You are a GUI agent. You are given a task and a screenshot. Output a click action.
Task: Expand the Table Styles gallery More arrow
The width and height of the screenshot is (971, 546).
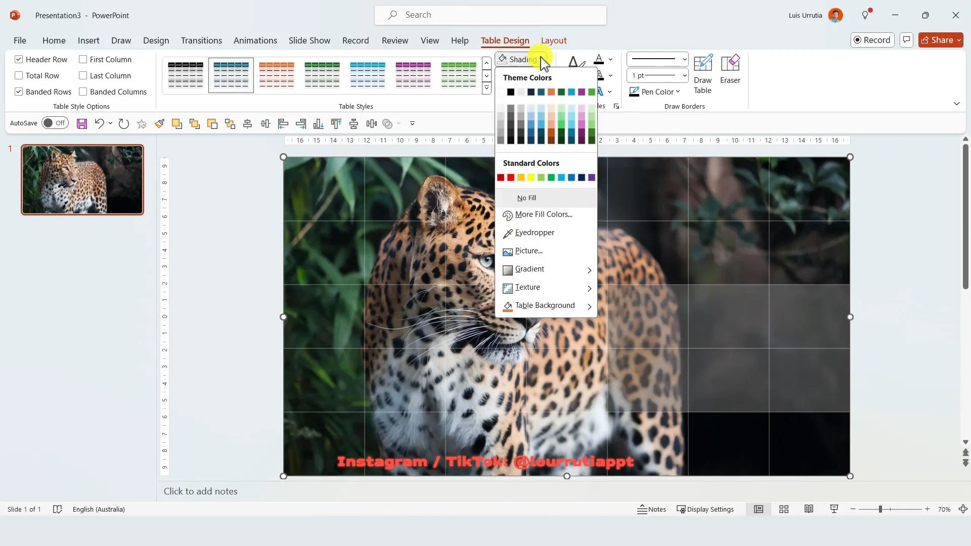pos(487,88)
